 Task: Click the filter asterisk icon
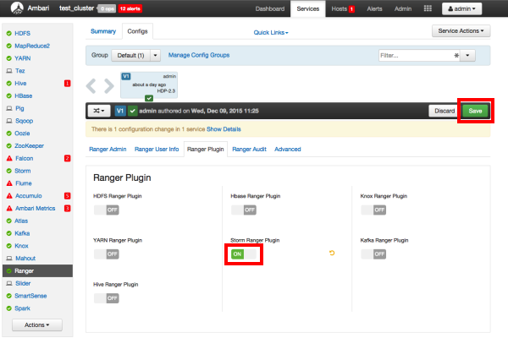click(x=456, y=55)
